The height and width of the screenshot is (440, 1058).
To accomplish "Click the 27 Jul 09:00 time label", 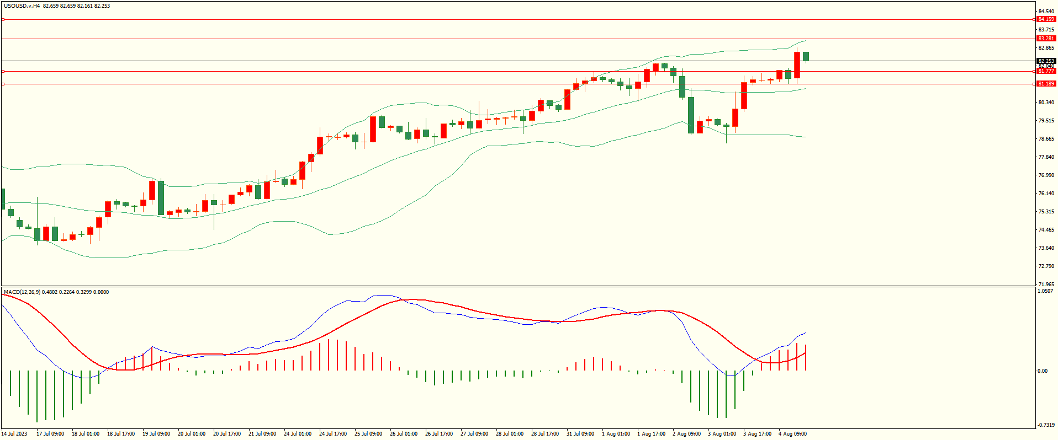I will point(474,434).
